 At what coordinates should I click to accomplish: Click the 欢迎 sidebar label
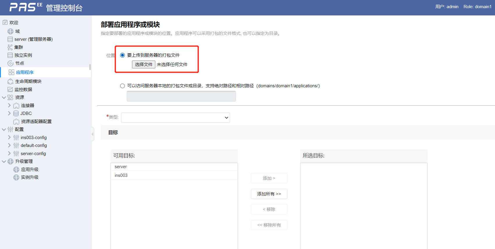coord(14,23)
